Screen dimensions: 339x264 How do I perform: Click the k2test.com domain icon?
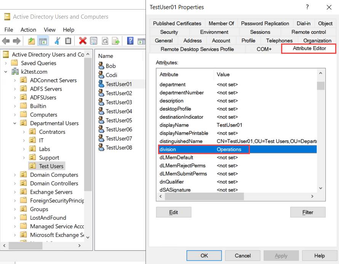15,71
